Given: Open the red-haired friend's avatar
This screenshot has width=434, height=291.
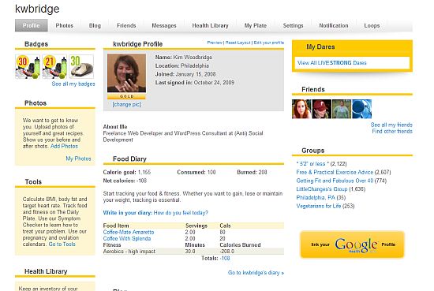Looking at the screenshot, I should [301, 109].
